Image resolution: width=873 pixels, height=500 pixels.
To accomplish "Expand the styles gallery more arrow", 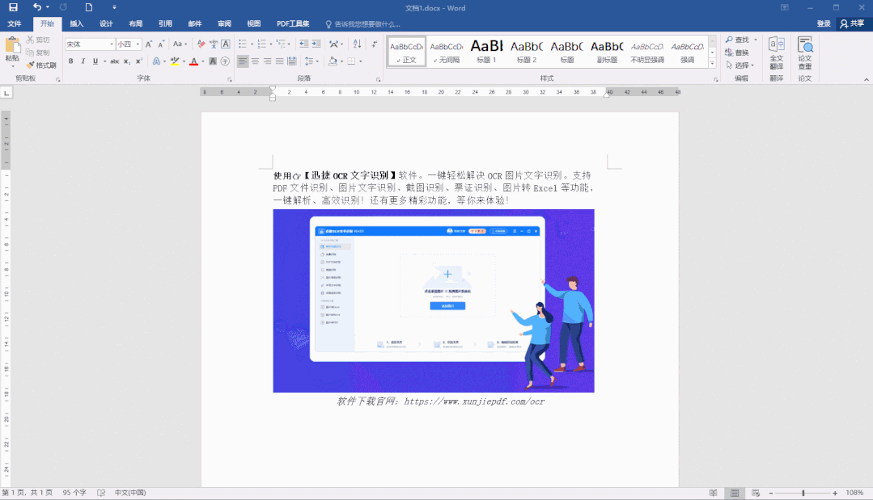I will tap(712, 63).
